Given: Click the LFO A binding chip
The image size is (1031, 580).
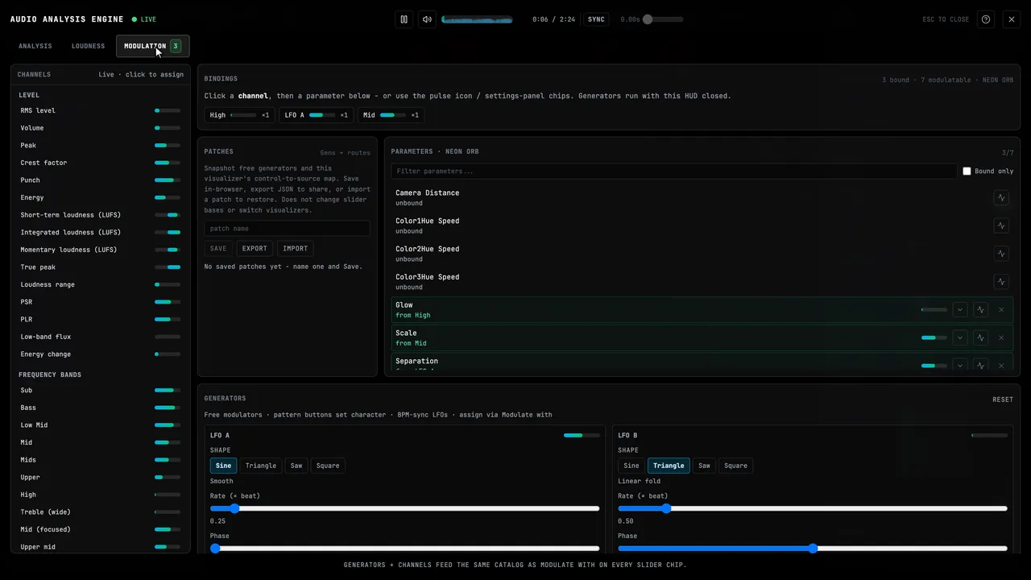Looking at the screenshot, I should coord(316,115).
